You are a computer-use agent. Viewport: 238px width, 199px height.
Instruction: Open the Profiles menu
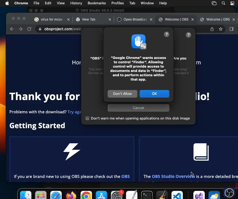click(x=117, y=3)
